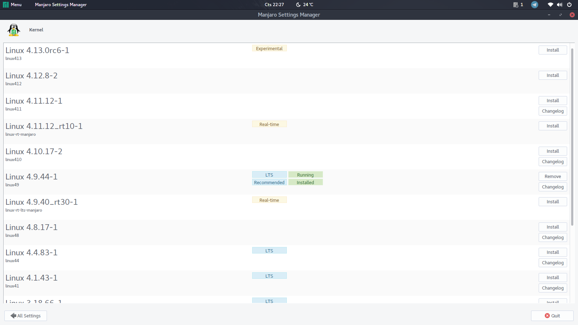The height and width of the screenshot is (325, 578).
Task: Select the Linux 4.9.40_rt30-1 kernel title
Action: 42,202
